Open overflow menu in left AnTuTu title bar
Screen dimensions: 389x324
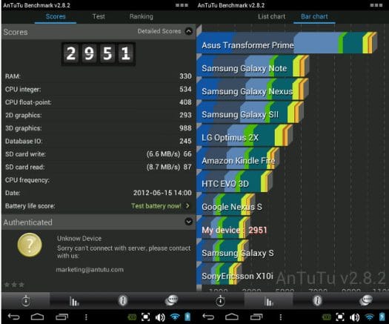point(182,5)
